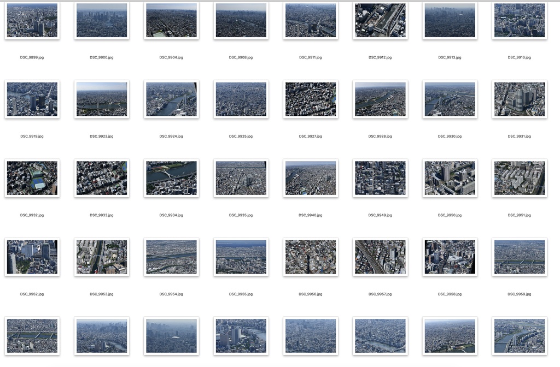Viewport: 560px width, 367px height.
Task: Choose the DSC_9924.jpg river photo thumbnail
Action: (171, 99)
